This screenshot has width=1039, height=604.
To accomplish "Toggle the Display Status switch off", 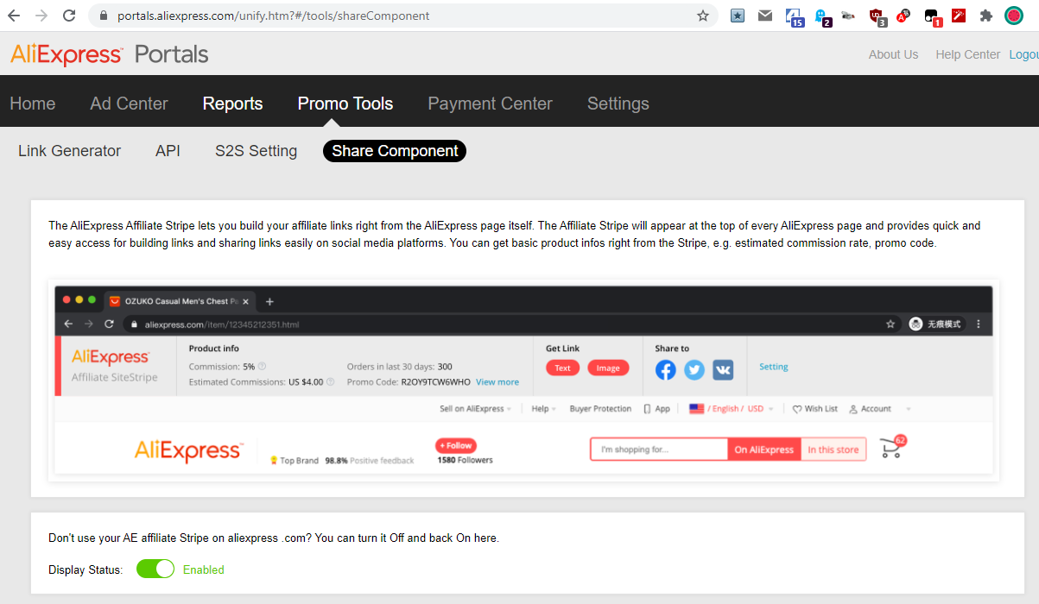I will [155, 569].
